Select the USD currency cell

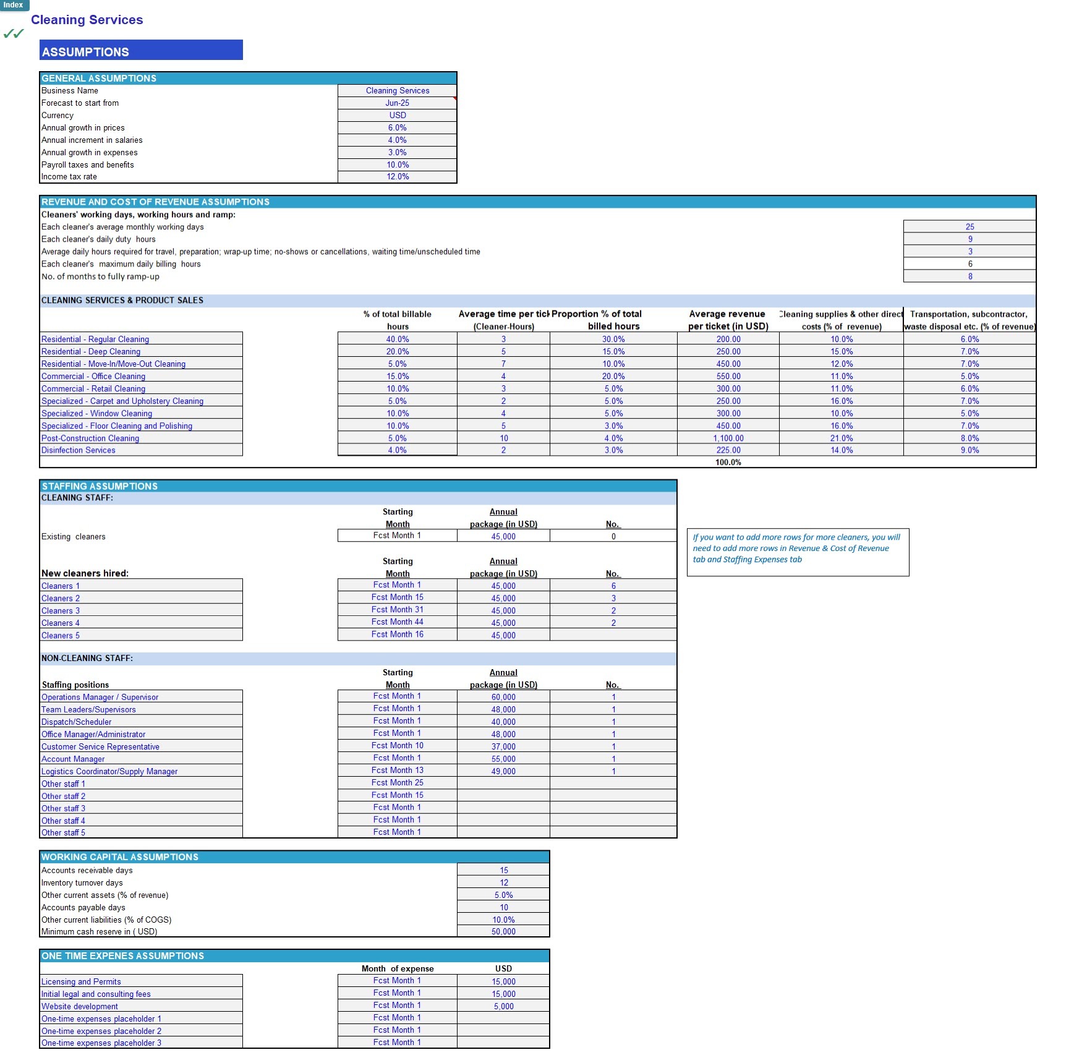pos(397,115)
